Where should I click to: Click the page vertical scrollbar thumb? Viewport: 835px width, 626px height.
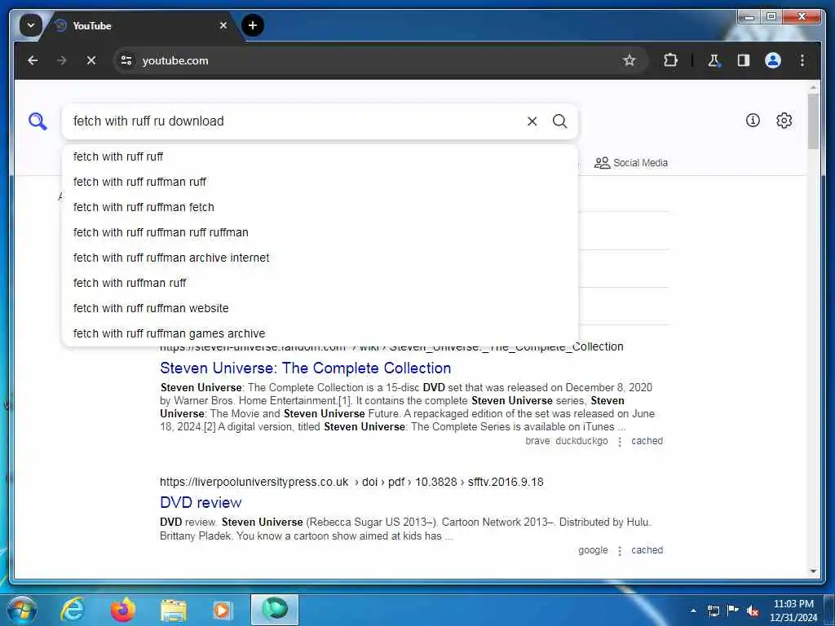pyautogui.click(x=813, y=121)
